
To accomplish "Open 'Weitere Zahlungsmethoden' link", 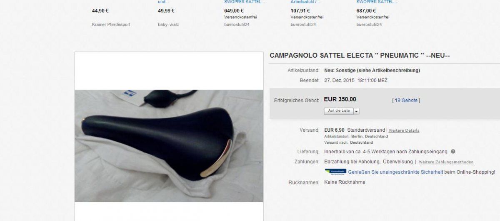I will (x=446, y=162).
